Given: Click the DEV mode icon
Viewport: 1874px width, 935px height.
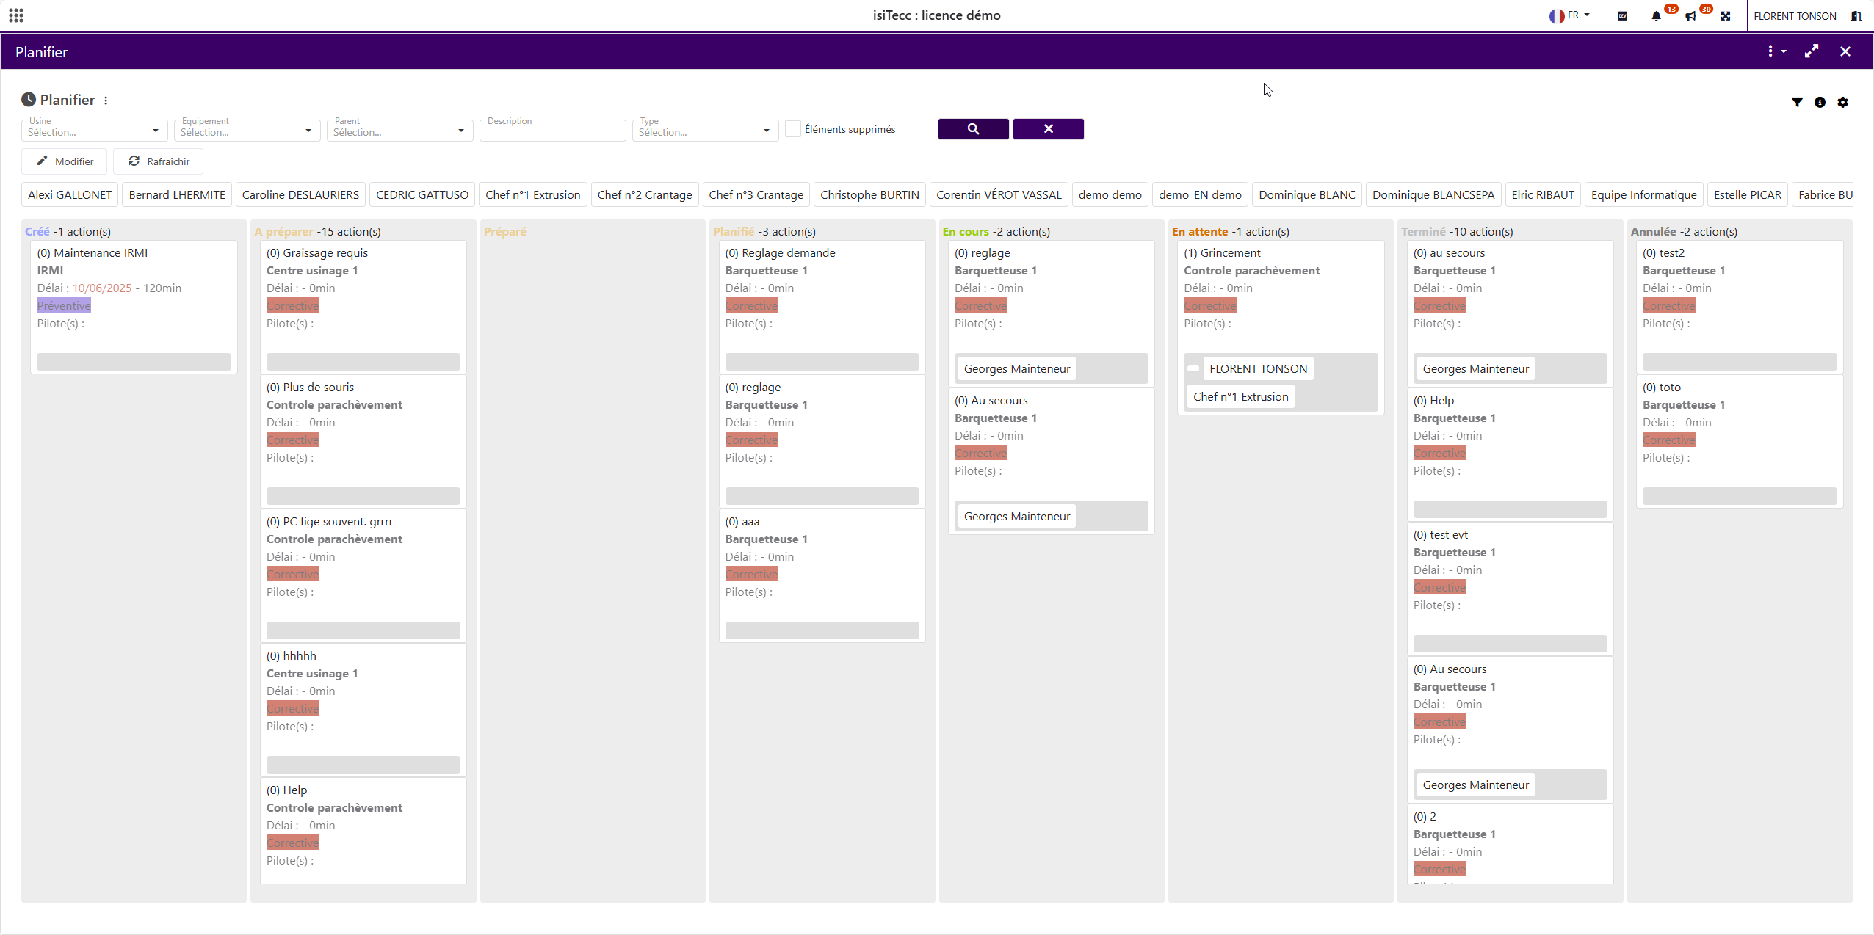Looking at the screenshot, I should (1622, 16).
